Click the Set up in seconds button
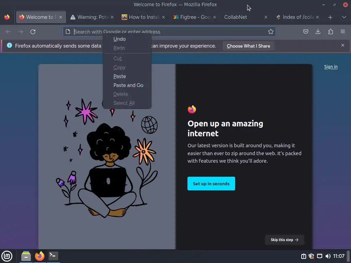This screenshot has height=263, width=351. click(x=211, y=184)
